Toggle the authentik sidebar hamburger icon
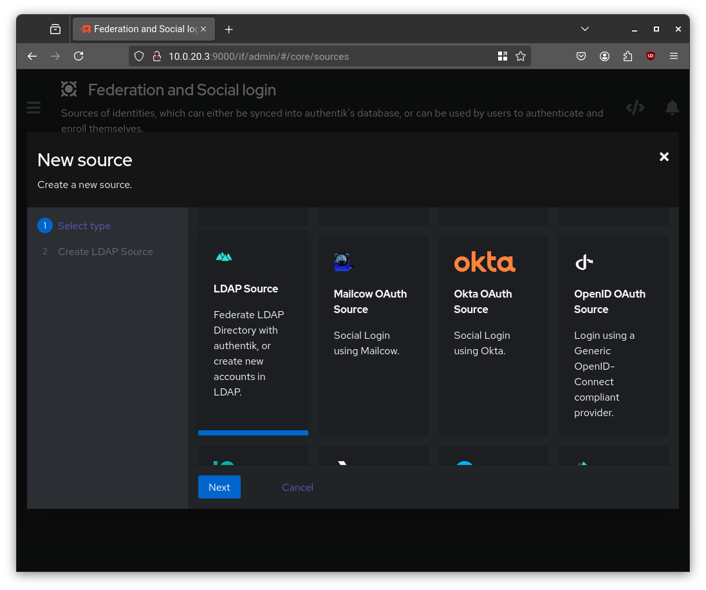The width and height of the screenshot is (706, 590). 33,108
